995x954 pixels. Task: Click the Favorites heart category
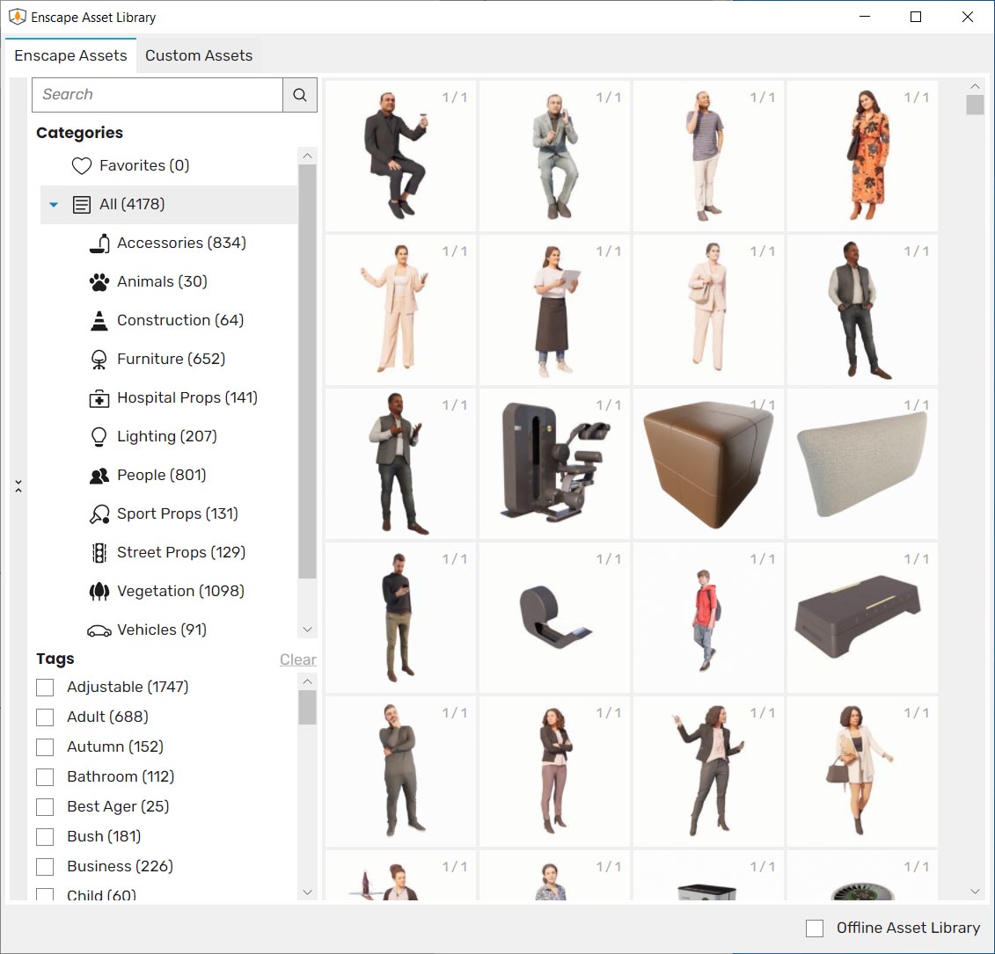pyautogui.click(x=81, y=165)
